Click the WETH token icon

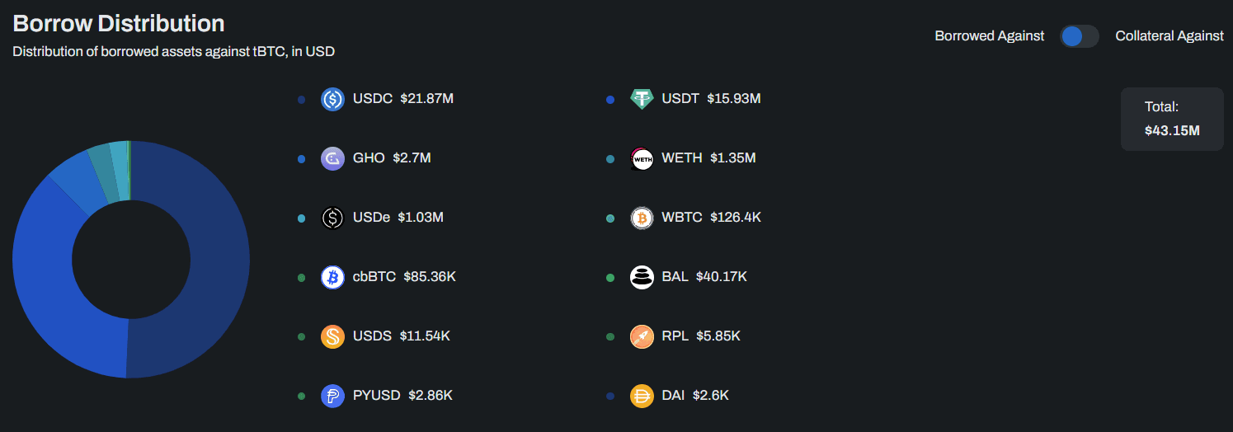coord(642,158)
